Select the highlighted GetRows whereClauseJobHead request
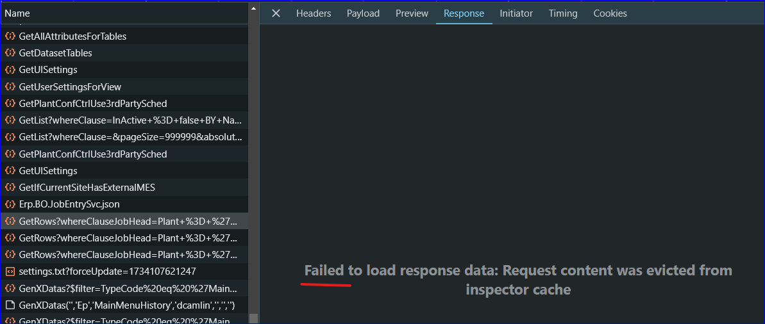Viewport: 765px width, 324px height. click(124, 221)
